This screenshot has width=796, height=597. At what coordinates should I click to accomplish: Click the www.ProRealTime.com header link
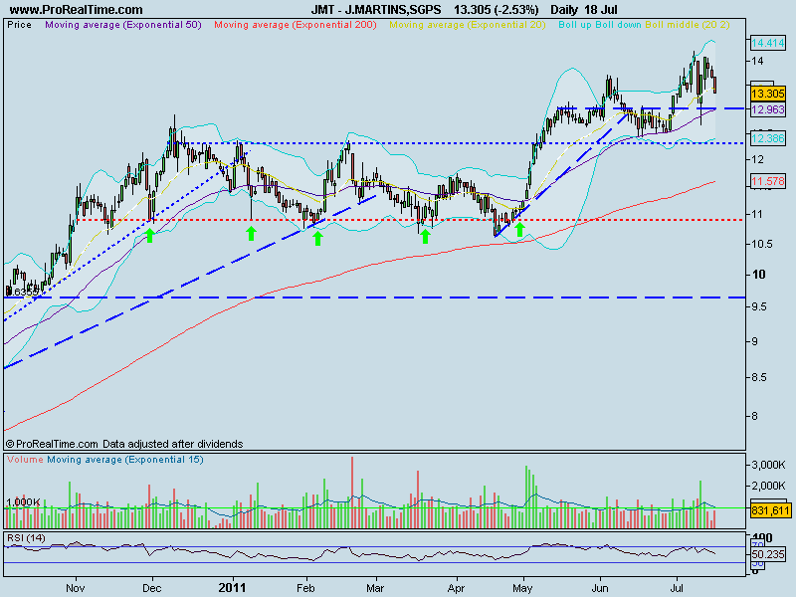[x=77, y=10]
